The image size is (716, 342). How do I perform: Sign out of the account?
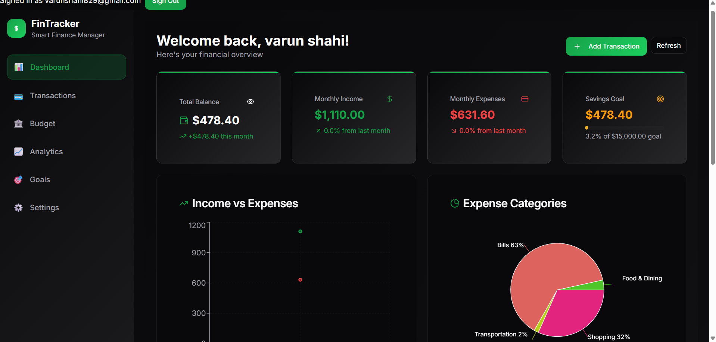[x=165, y=3]
